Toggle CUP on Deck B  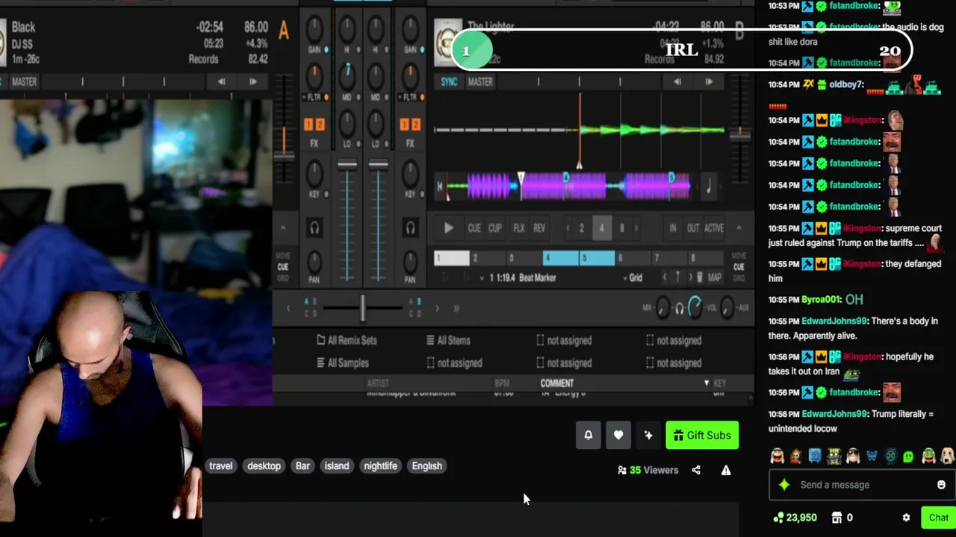(494, 228)
